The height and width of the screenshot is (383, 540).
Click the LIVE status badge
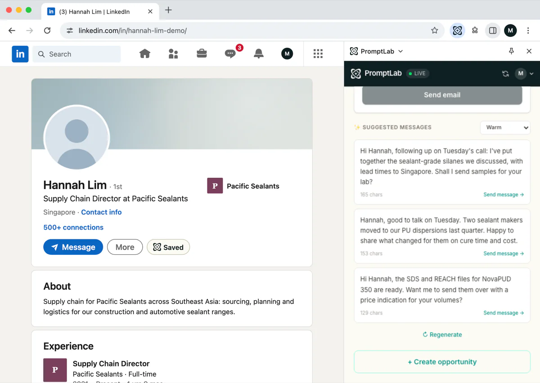coord(418,73)
